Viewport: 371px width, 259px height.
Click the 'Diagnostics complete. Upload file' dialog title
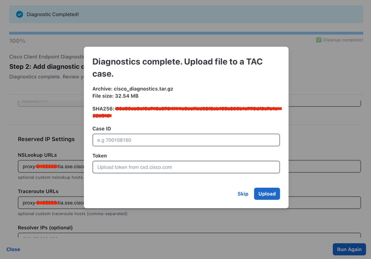point(177,68)
